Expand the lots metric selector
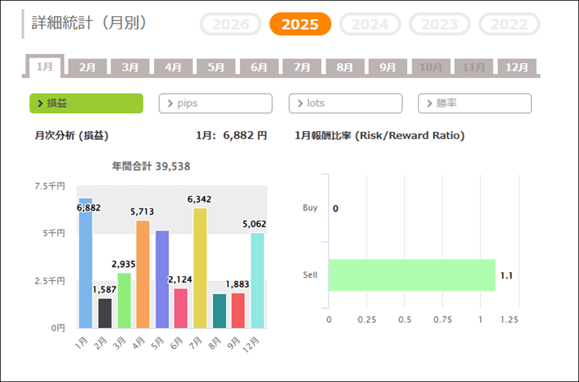 click(345, 103)
